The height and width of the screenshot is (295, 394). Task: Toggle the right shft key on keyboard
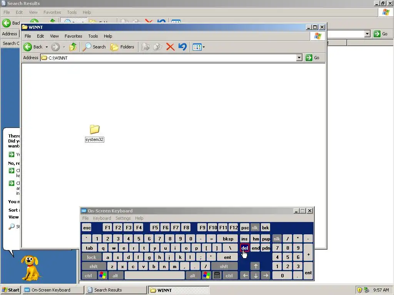(x=224, y=267)
